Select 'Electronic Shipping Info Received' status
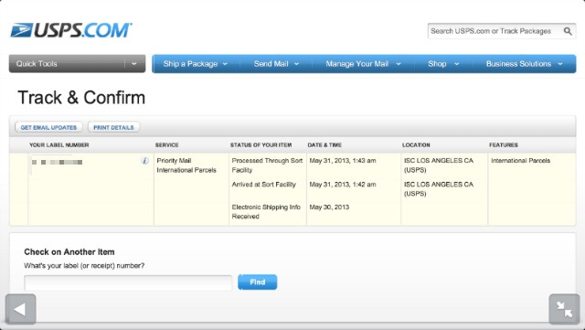 [266, 212]
